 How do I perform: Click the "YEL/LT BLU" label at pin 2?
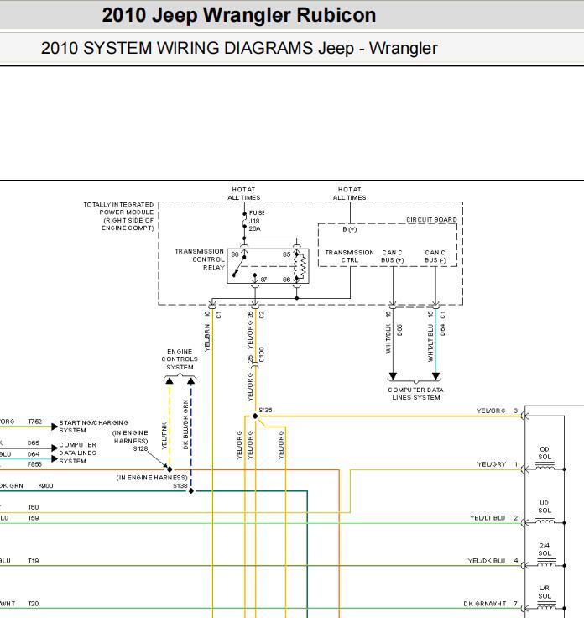[488, 518]
